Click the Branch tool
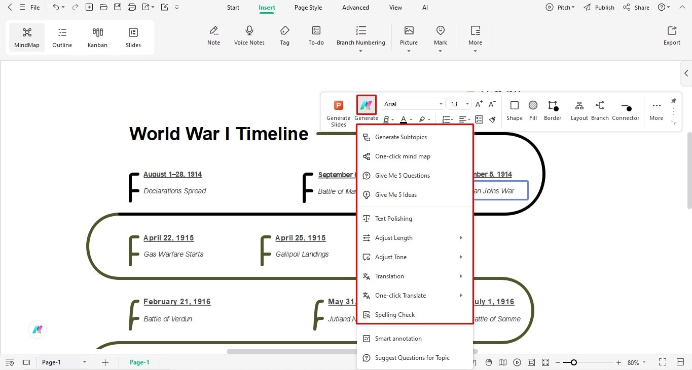The width and height of the screenshot is (692, 370). pyautogui.click(x=600, y=111)
